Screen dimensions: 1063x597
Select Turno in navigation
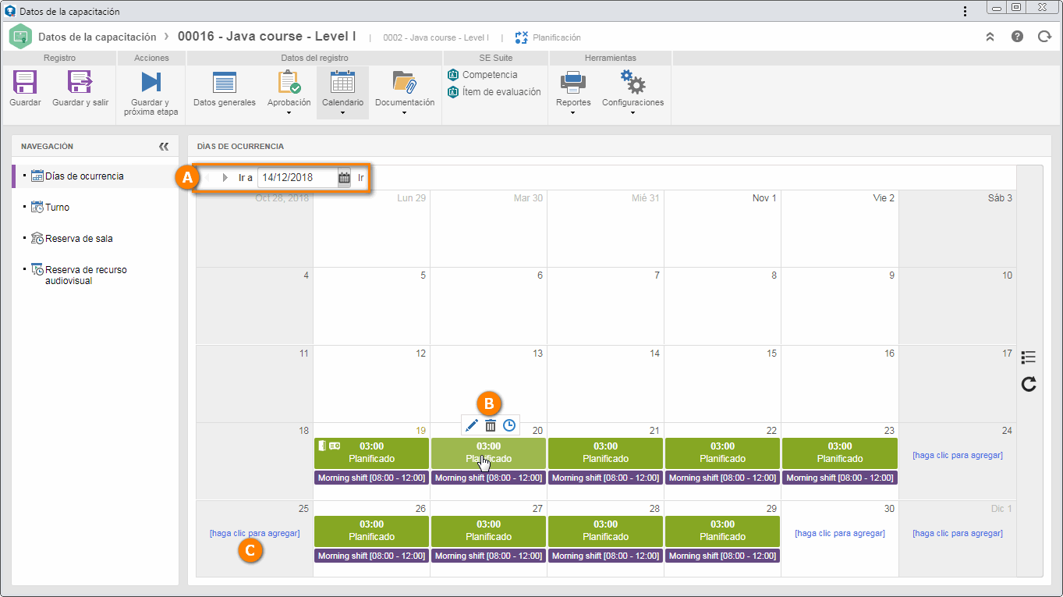click(x=57, y=208)
